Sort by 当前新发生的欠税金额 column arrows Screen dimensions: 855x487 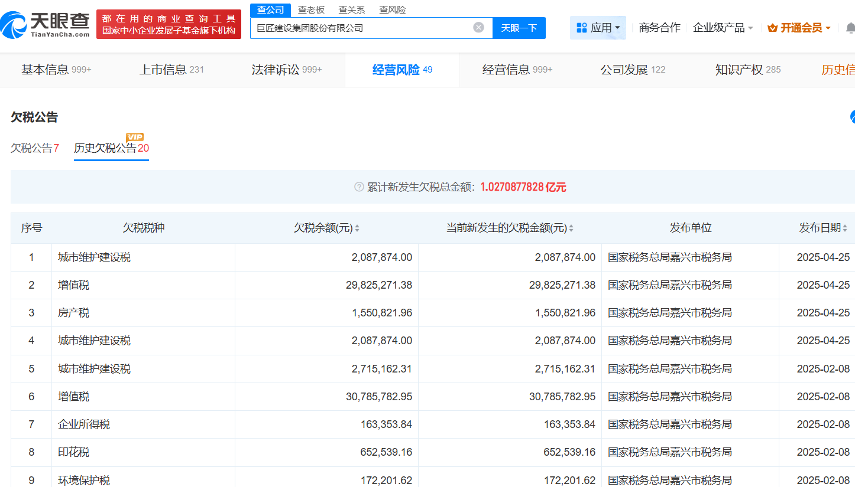[571, 228]
